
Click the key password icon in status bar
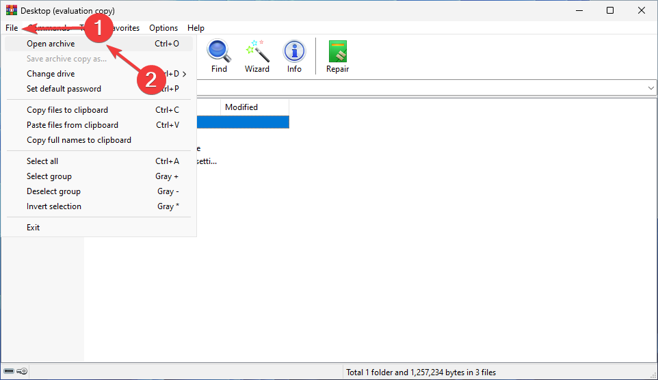tap(23, 371)
